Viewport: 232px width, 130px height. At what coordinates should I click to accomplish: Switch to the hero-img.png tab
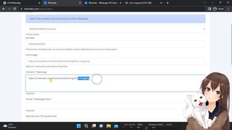tap(143, 3)
